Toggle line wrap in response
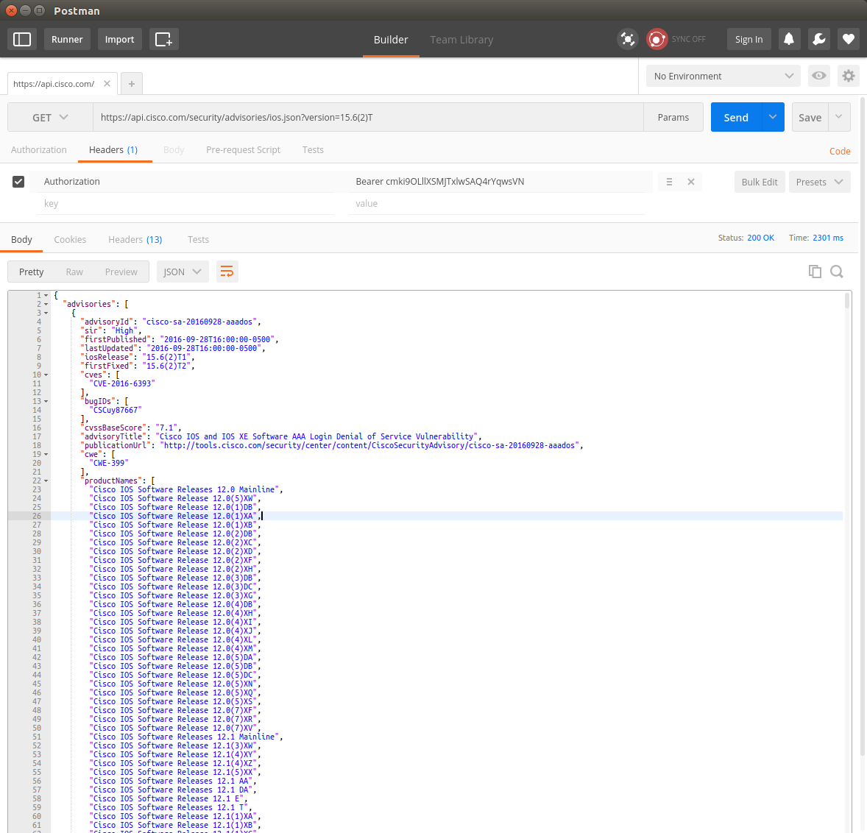The width and height of the screenshot is (867, 833). (227, 272)
